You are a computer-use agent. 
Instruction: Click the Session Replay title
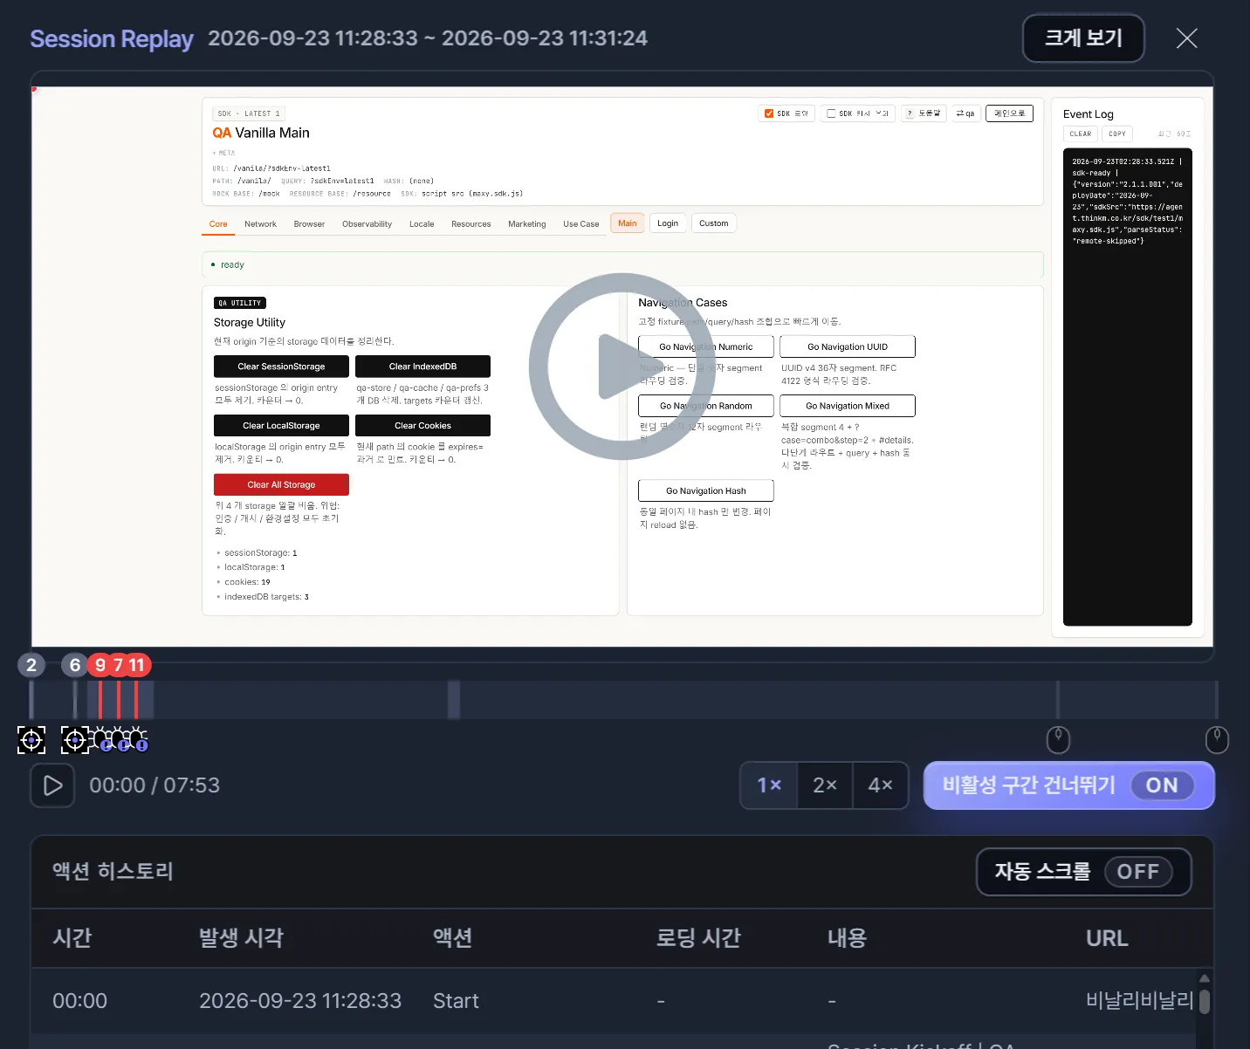click(x=112, y=39)
